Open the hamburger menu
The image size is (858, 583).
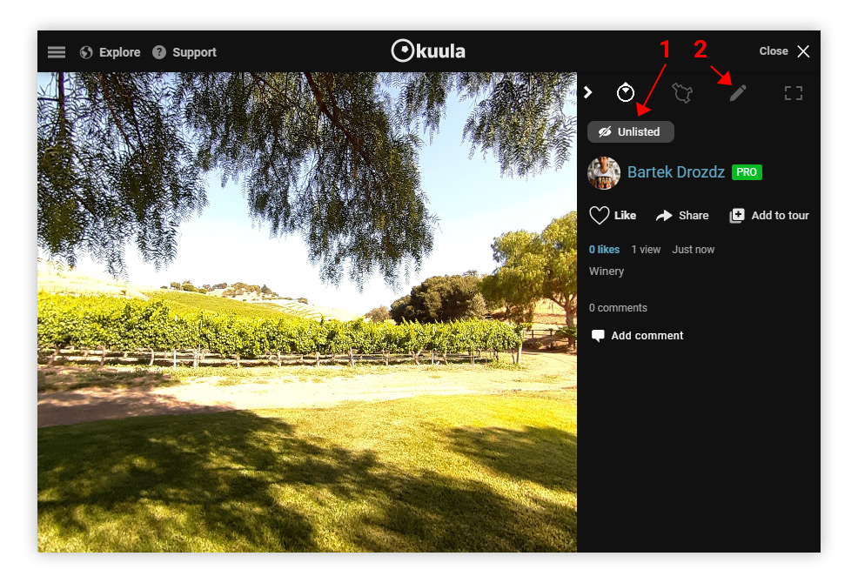[x=57, y=52]
